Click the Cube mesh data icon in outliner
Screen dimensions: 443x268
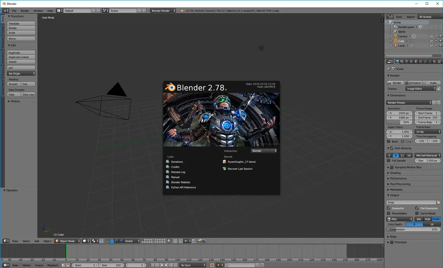[x=410, y=41]
